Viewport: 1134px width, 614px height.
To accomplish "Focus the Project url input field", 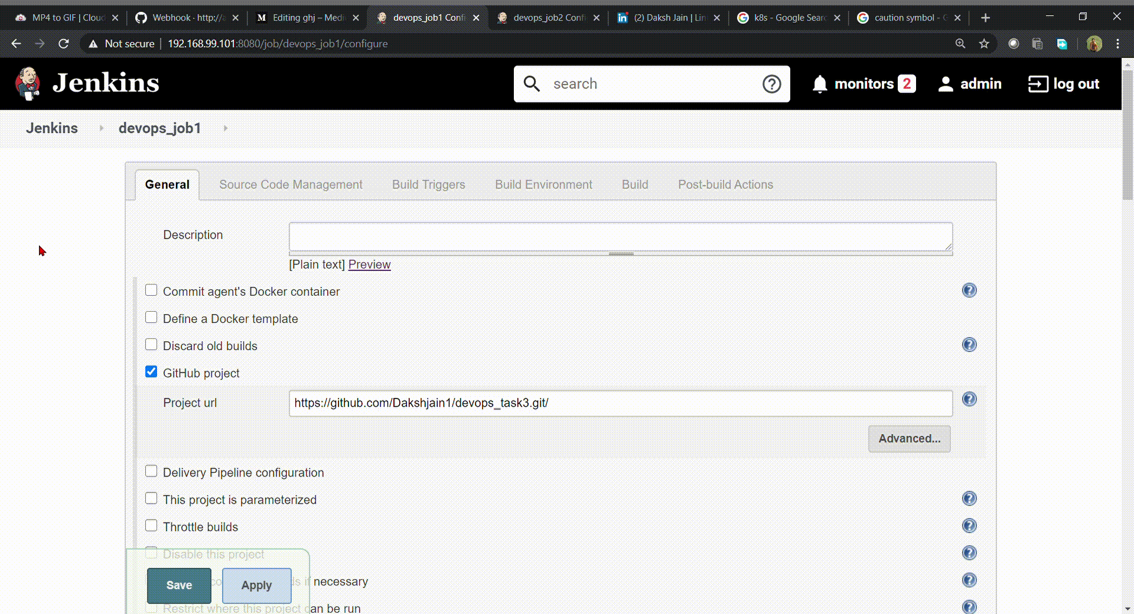I will [621, 403].
